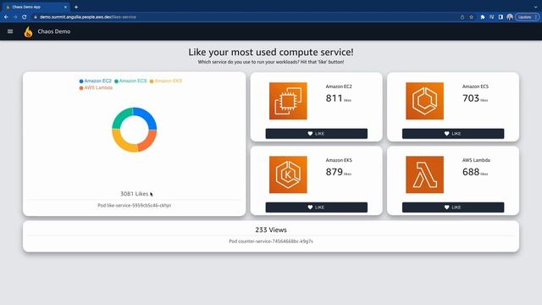
Task: Go forward in the browser
Action: pyautogui.click(x=15, y=17)
